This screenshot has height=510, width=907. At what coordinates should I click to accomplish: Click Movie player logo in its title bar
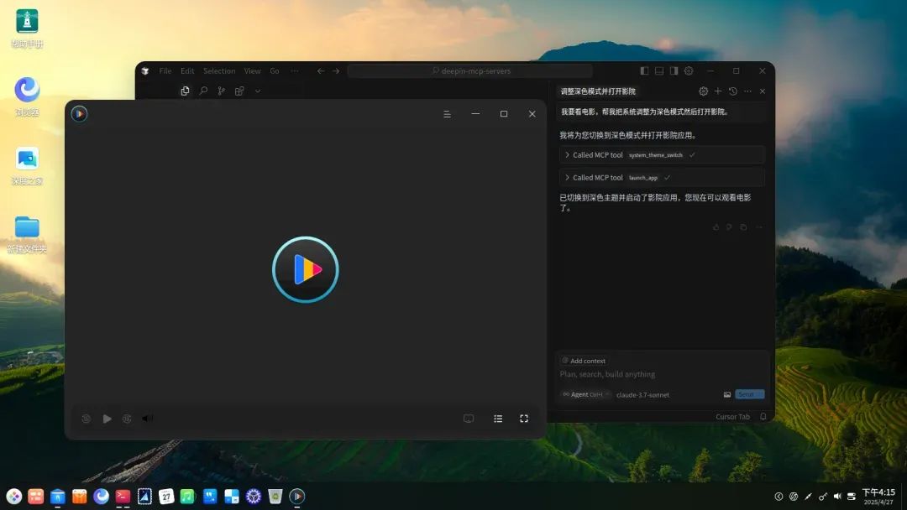tap(79, 114)
